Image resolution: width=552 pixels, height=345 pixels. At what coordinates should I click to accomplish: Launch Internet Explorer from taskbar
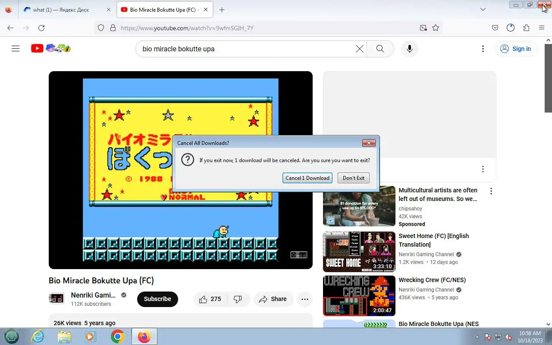click(x=38, y=336)
